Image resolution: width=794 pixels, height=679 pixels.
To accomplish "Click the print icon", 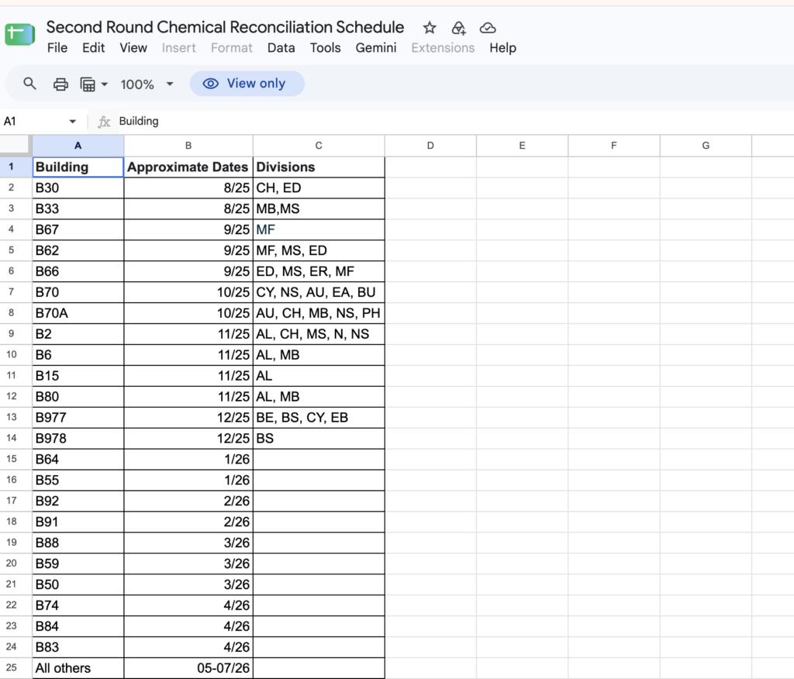I will point(60,84).
